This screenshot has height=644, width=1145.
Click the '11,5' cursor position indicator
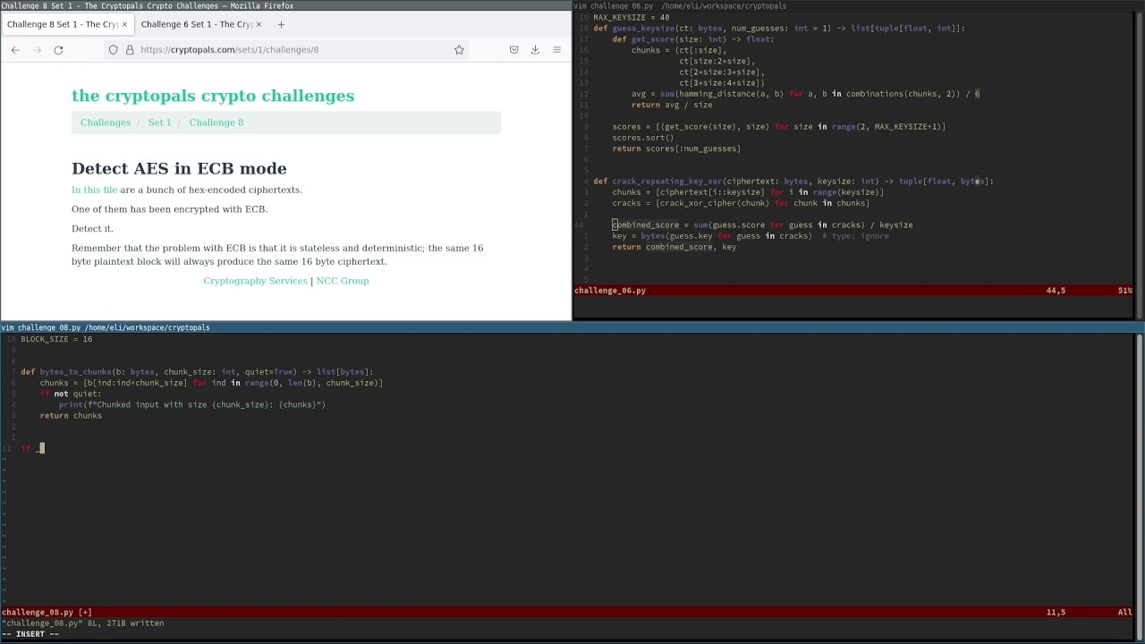1056,613
